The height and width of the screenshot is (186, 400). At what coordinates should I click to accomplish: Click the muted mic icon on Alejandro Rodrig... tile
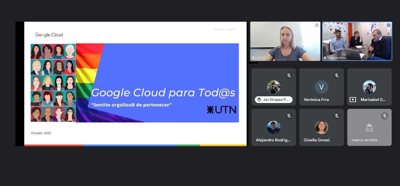[289, 116]
